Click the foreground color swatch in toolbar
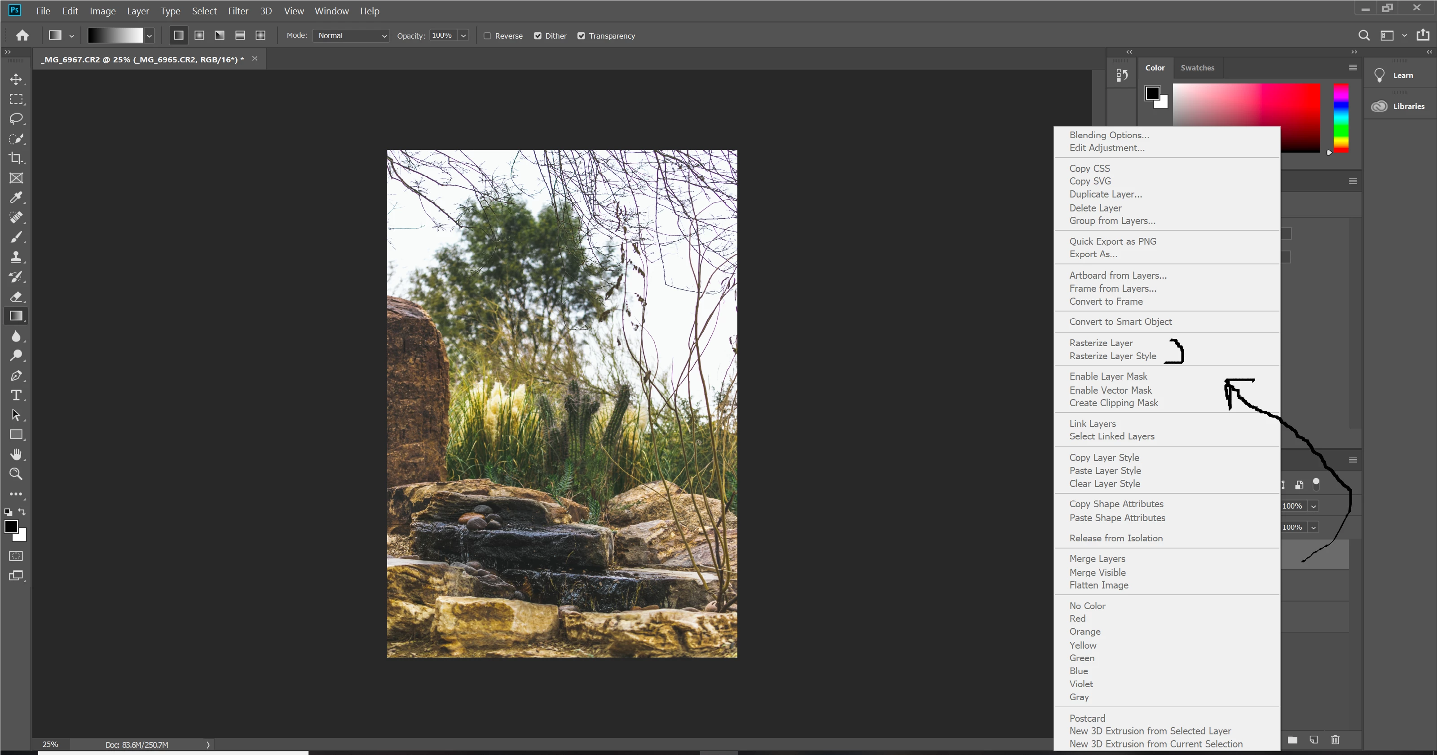Screen dimensions: 1437x755 [11, 527]
